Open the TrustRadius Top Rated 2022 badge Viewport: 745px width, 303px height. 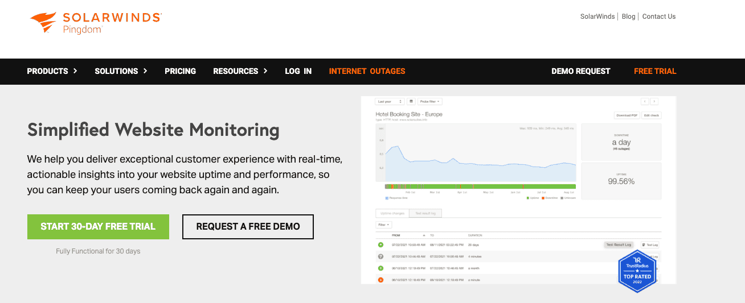click(637, 272)
